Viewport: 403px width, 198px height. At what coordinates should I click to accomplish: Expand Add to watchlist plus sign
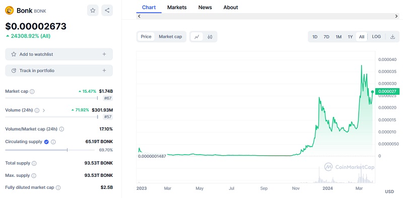104,54
